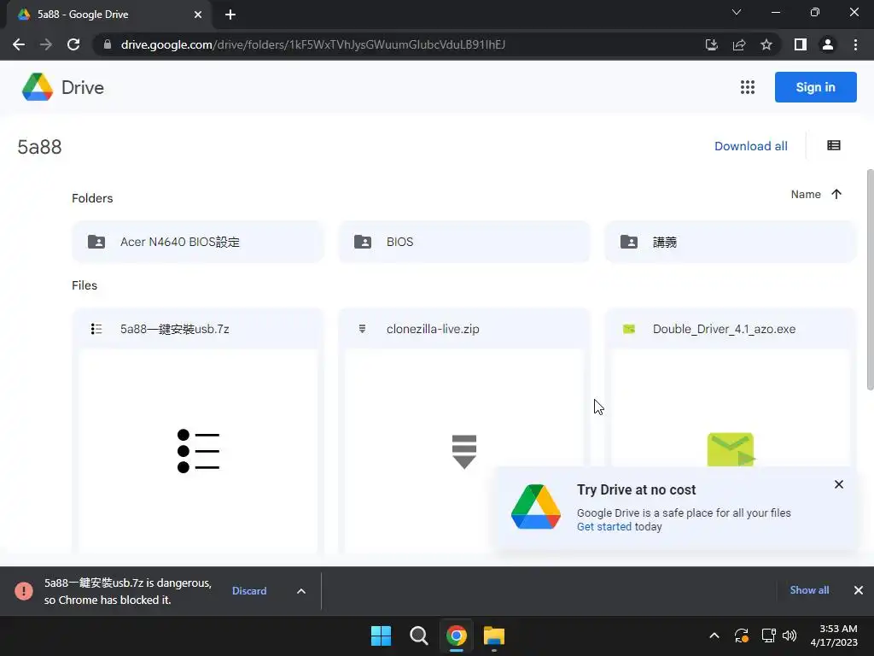Open the BIOS folder

click(463, 242)
